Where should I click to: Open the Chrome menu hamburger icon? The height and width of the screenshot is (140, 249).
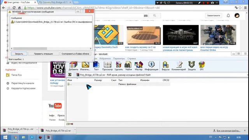pyautogui.click(x=245, y=8)
